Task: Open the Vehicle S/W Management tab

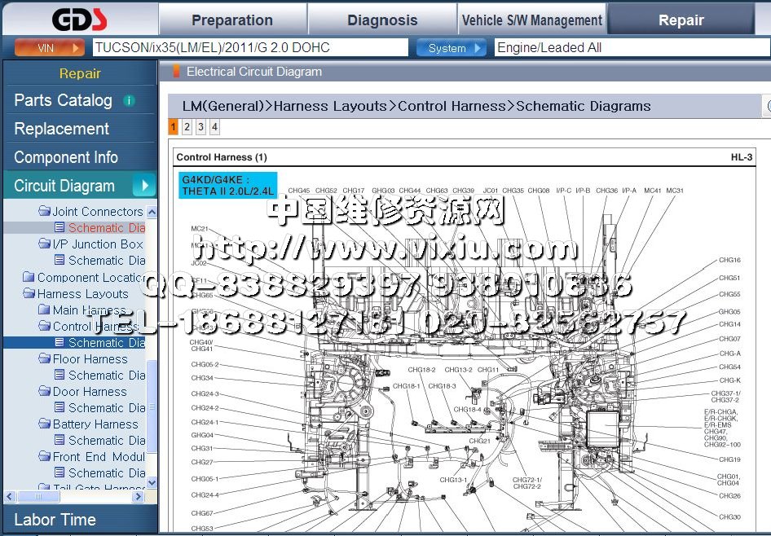Action: pyautogui.click(x=531, y=20)
